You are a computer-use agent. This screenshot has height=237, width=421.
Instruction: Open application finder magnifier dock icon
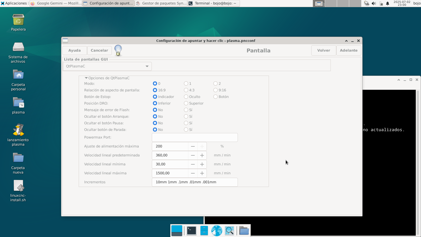(229, 231)
